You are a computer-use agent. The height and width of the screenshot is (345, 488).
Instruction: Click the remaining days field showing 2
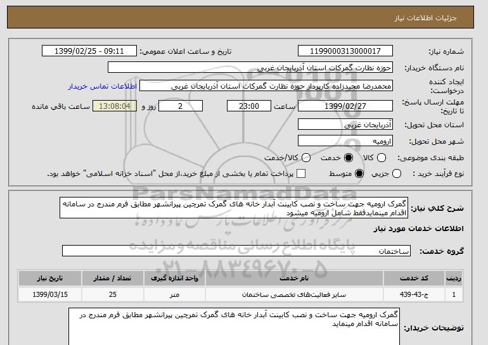point(181,106)
